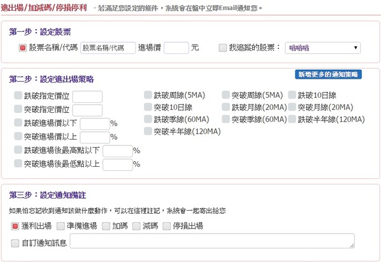The height and width of the screenshot is (262, 381).
Task: Enable the 我追蹤的股票 checkbox
Action: click(x=222, y=48)
